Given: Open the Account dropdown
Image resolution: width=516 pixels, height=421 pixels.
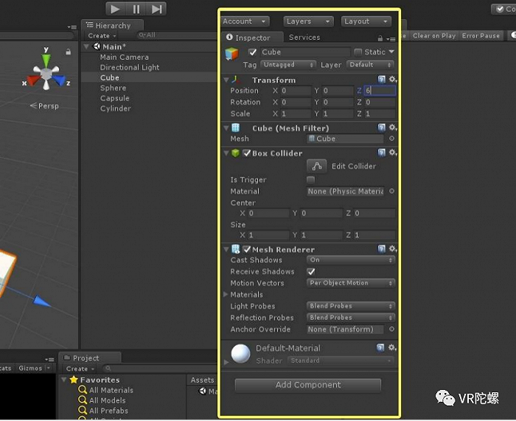Looking at the screenshot, I should click(245, 21).
